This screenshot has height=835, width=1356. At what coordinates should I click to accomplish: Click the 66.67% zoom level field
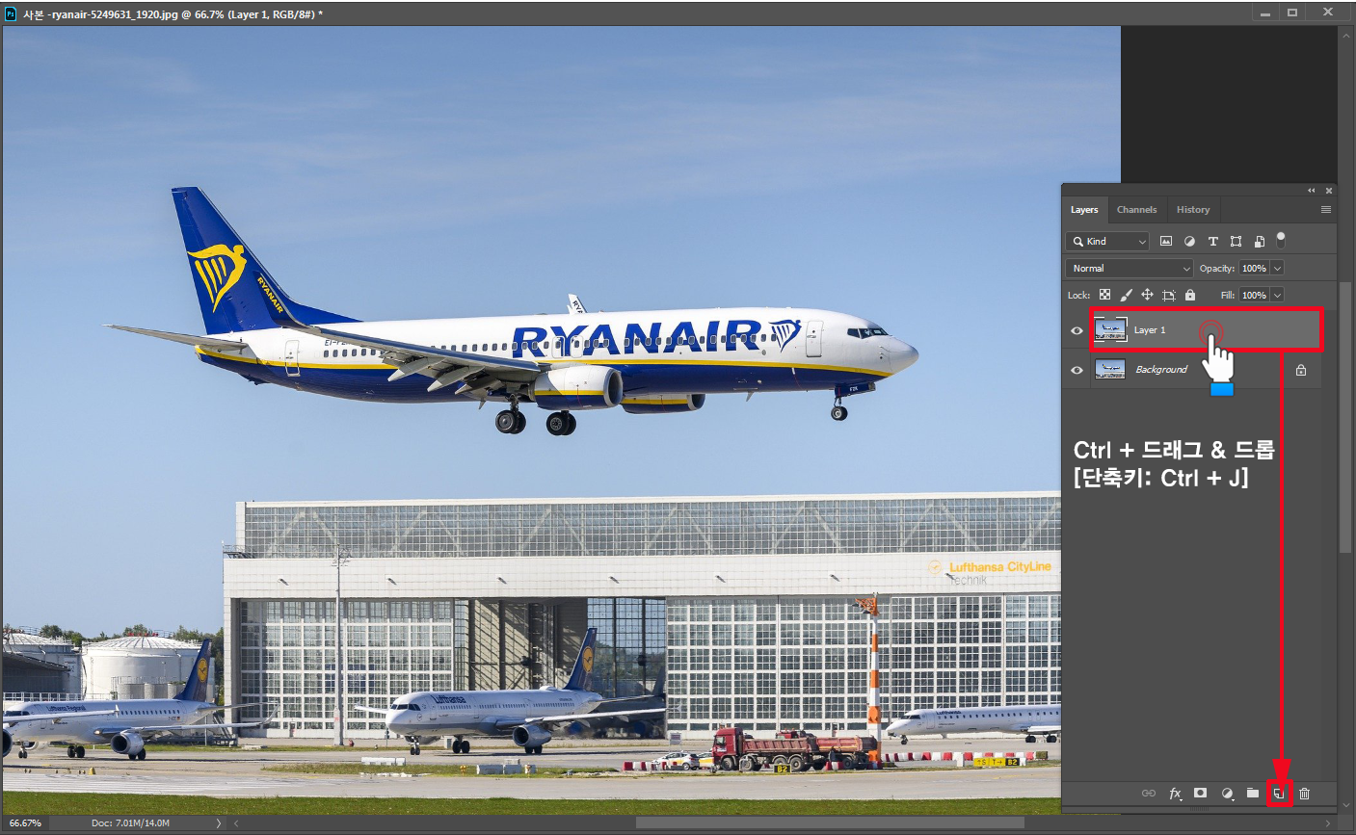click(x=26, y=823)
